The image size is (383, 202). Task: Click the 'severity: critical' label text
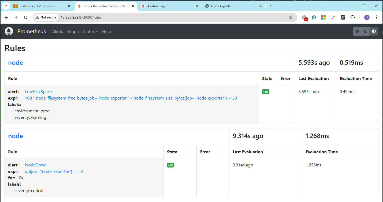point(29,191)
